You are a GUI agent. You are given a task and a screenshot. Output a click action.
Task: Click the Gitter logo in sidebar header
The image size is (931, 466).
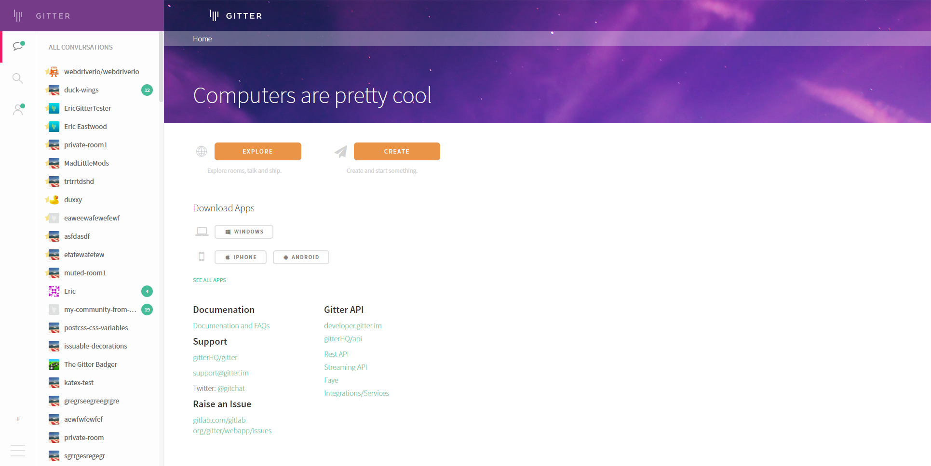[42, 16]
